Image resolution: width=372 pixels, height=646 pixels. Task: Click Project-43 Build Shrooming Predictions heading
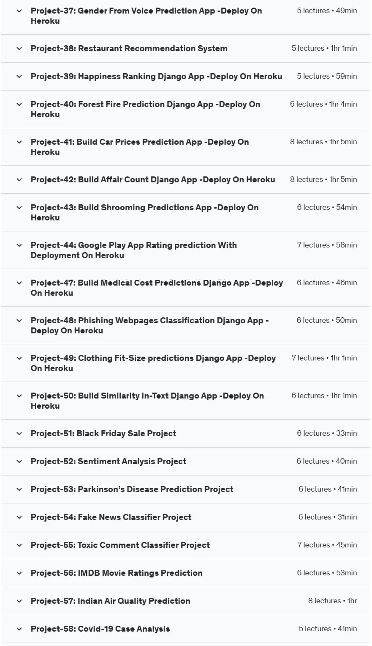(144, 212)
